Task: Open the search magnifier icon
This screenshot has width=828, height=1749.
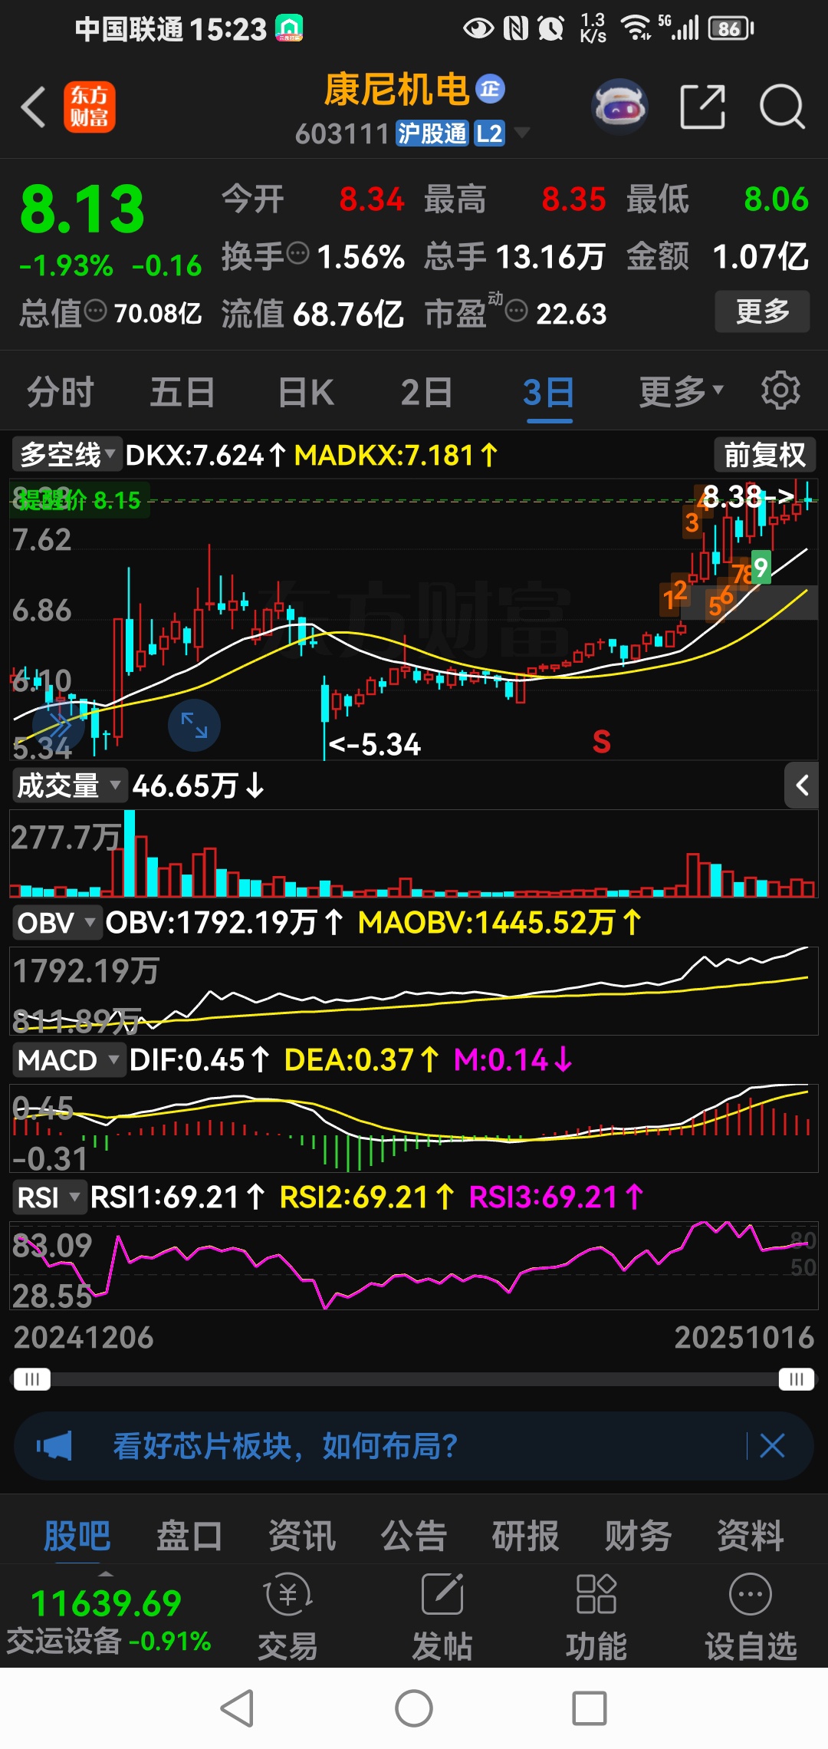Action: pyautogui.click(x=782, y=107)
